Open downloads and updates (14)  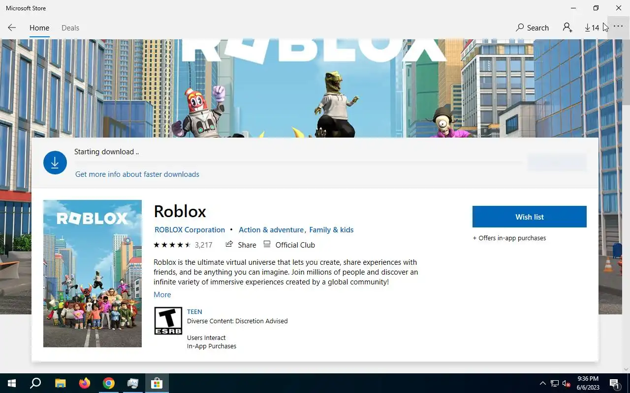click(592, 28)
